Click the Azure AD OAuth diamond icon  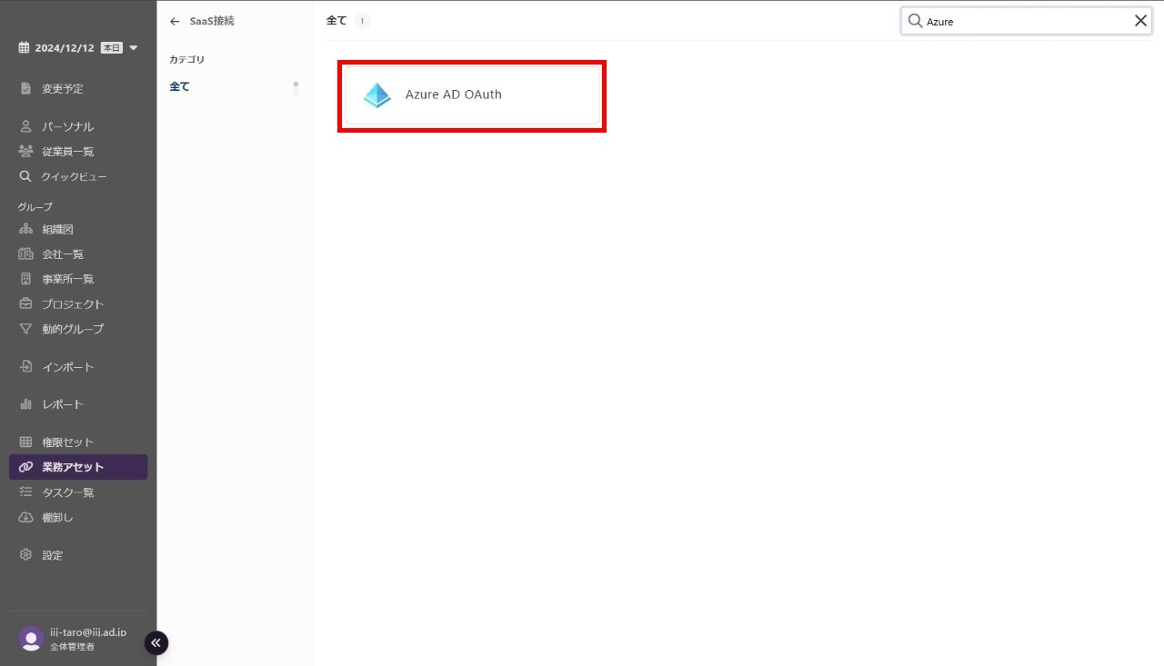click(x=376, y=95)
